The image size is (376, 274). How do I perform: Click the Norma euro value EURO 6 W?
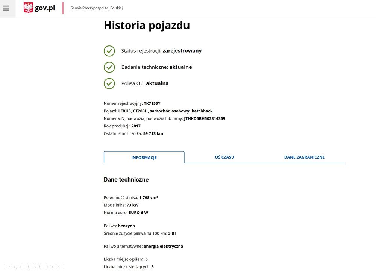(x=138, y=212)
